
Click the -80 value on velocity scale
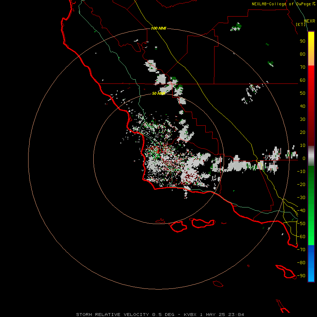pos(301,263)
